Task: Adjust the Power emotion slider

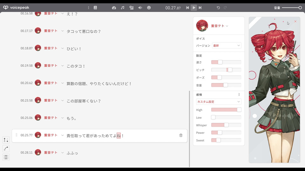Action: (226, 133)
